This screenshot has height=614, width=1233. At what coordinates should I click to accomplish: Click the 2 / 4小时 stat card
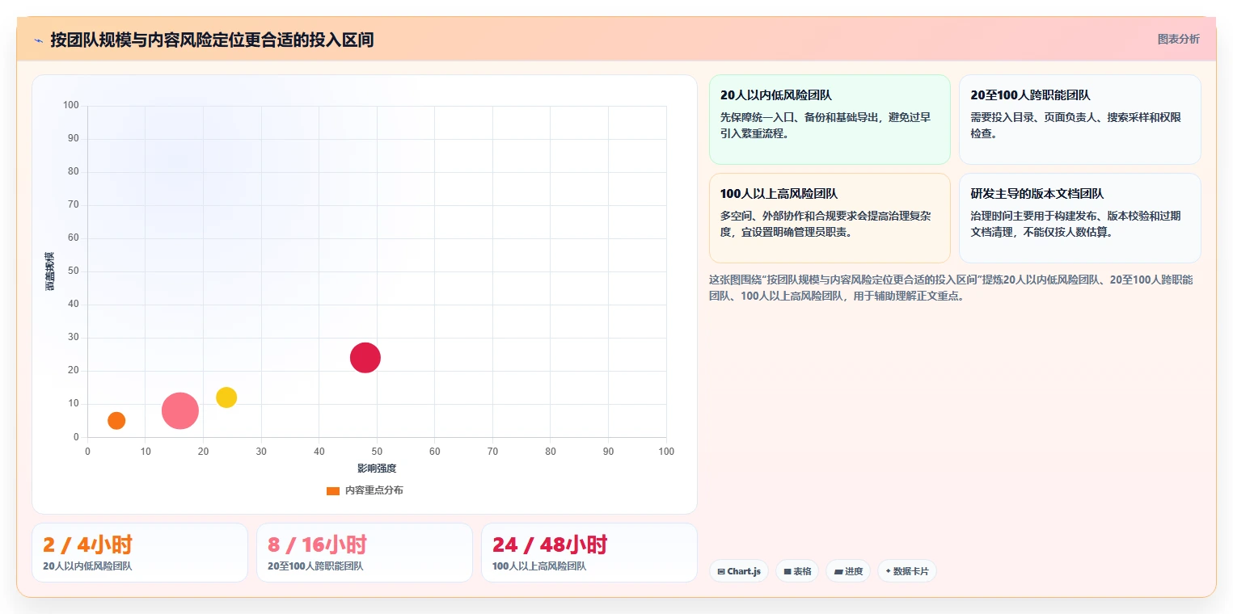[140, 553]
